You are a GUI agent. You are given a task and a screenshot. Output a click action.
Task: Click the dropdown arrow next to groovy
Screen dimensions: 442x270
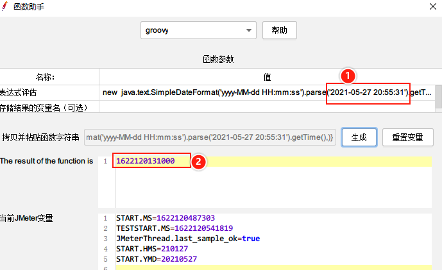[249, 30]
